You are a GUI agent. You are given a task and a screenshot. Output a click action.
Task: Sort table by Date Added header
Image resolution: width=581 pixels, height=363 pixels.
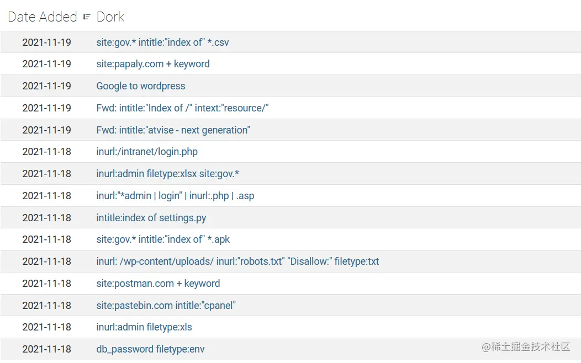[43, 17]
